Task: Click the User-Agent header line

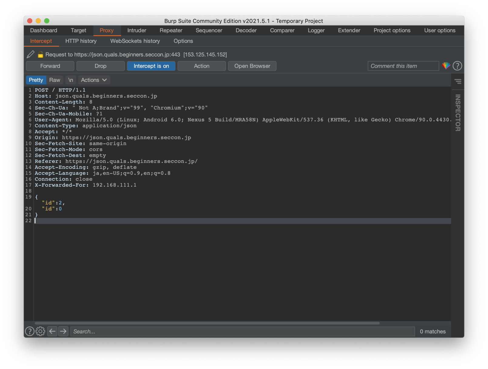Action: tap(243, 120)
